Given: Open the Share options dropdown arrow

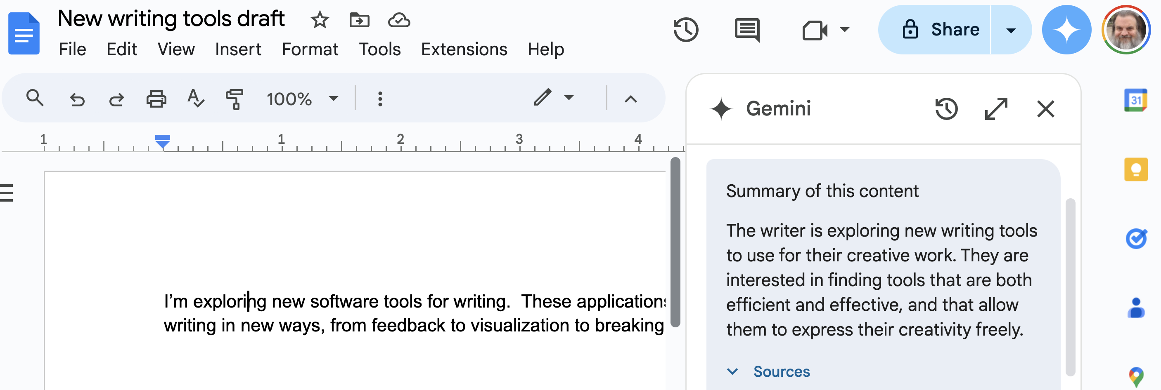Looking at the screenshot, I should point(1011,30).
